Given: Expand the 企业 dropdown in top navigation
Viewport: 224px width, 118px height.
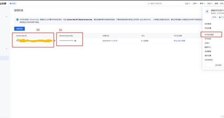Looking at the screenshot, I should (188, 3).
